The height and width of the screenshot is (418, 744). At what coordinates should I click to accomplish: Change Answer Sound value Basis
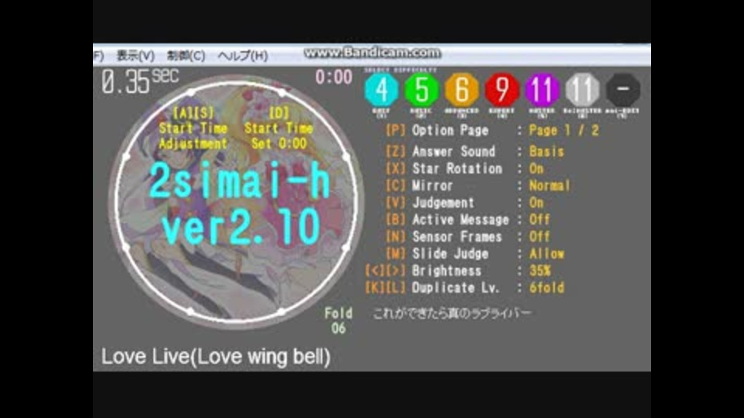546,151
